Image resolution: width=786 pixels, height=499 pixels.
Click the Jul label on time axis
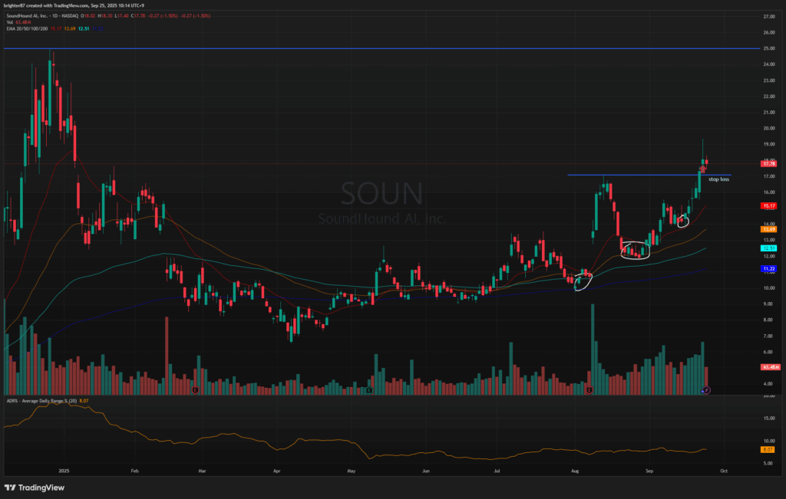[497, 471]
